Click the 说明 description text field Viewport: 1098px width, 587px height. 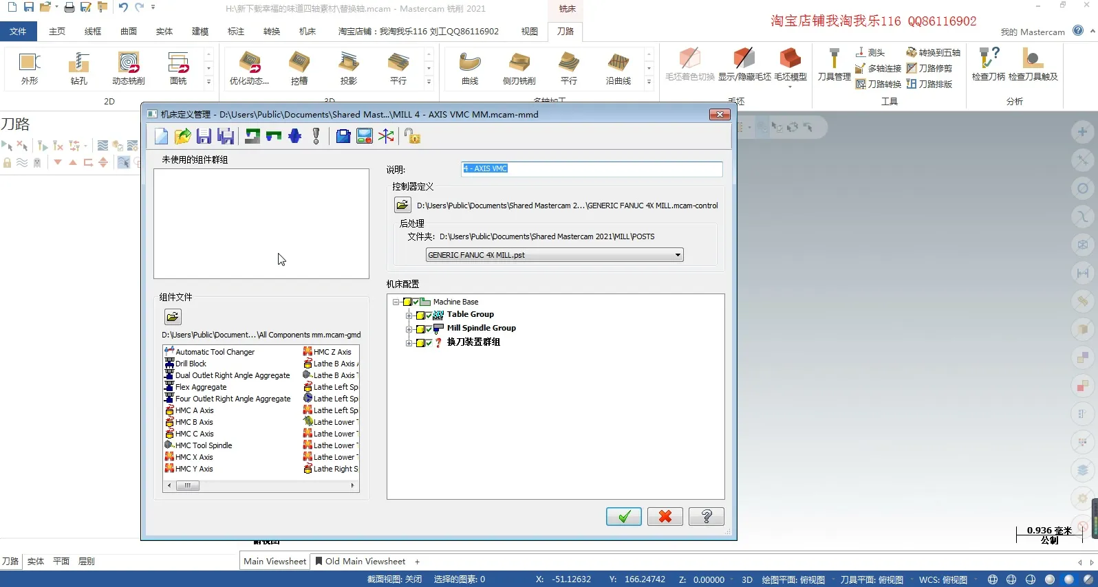592,168
